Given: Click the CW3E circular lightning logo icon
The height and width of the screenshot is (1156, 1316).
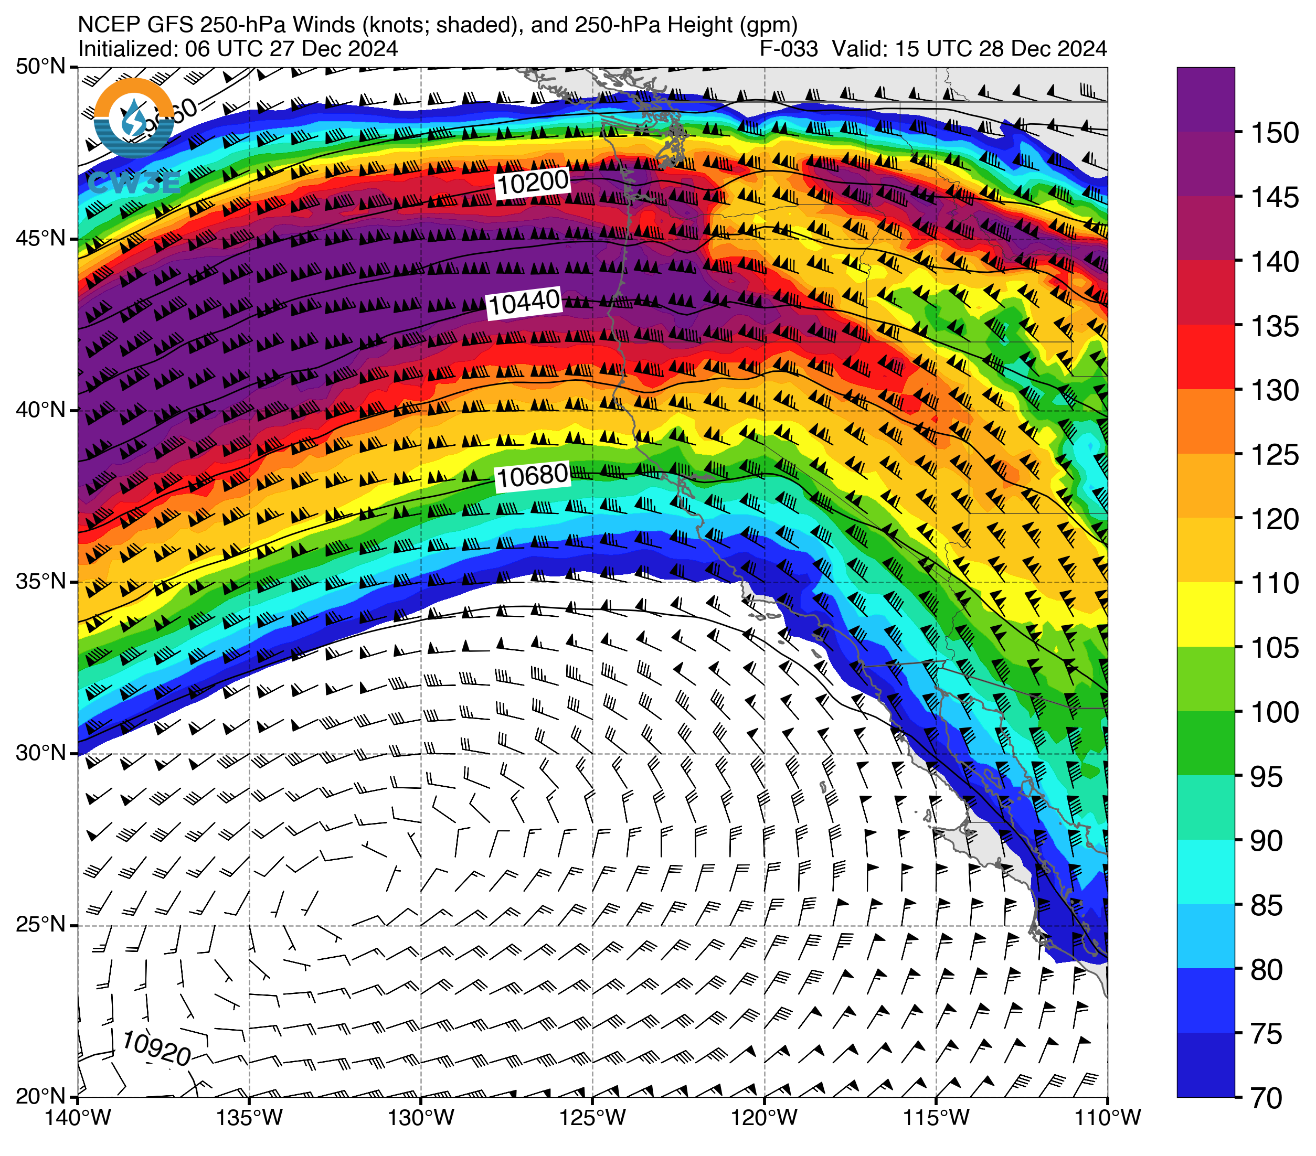Looking at the screenshot, I should pyautogui.click(x=134, y=119).
